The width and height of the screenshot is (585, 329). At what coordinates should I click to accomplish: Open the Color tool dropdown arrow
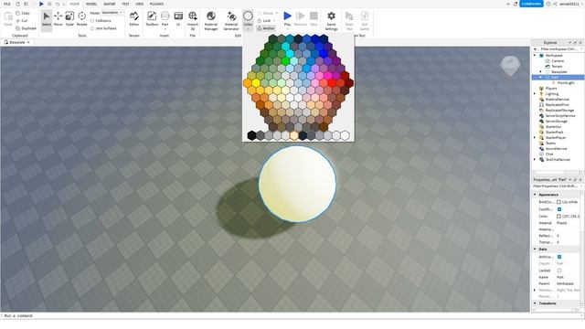click(x=248, y=28)
